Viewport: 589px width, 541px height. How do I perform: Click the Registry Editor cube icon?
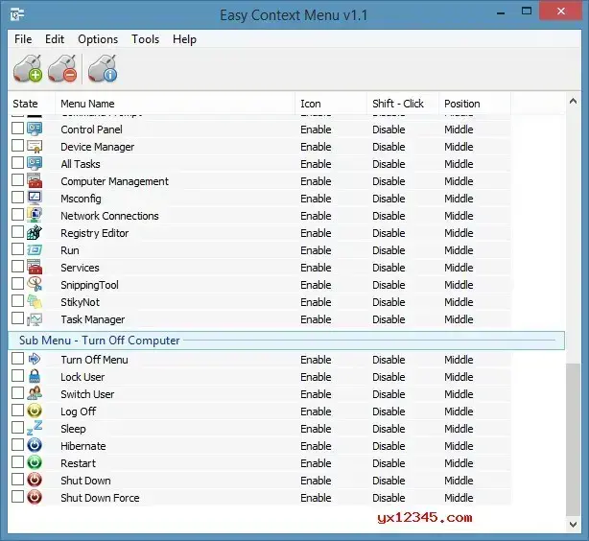point(35,232)
